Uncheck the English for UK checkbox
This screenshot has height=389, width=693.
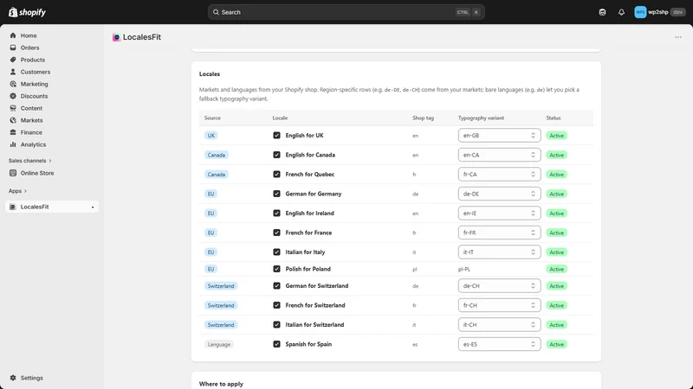coord(276,136)
